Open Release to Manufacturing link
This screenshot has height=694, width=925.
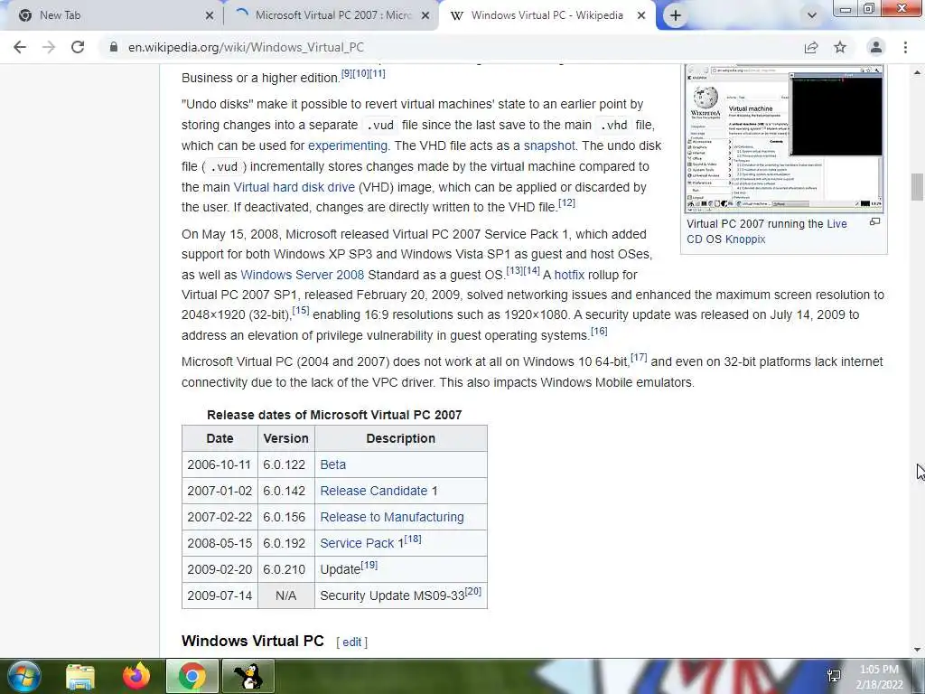coord(392,517)
